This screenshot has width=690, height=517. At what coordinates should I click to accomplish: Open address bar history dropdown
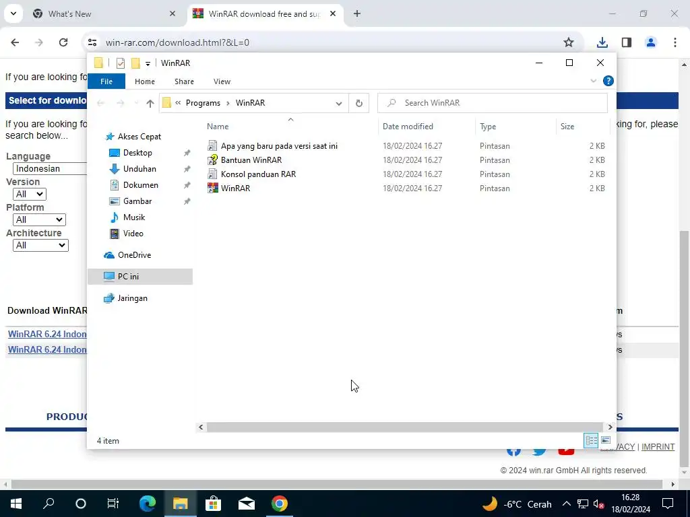point(339,103)
